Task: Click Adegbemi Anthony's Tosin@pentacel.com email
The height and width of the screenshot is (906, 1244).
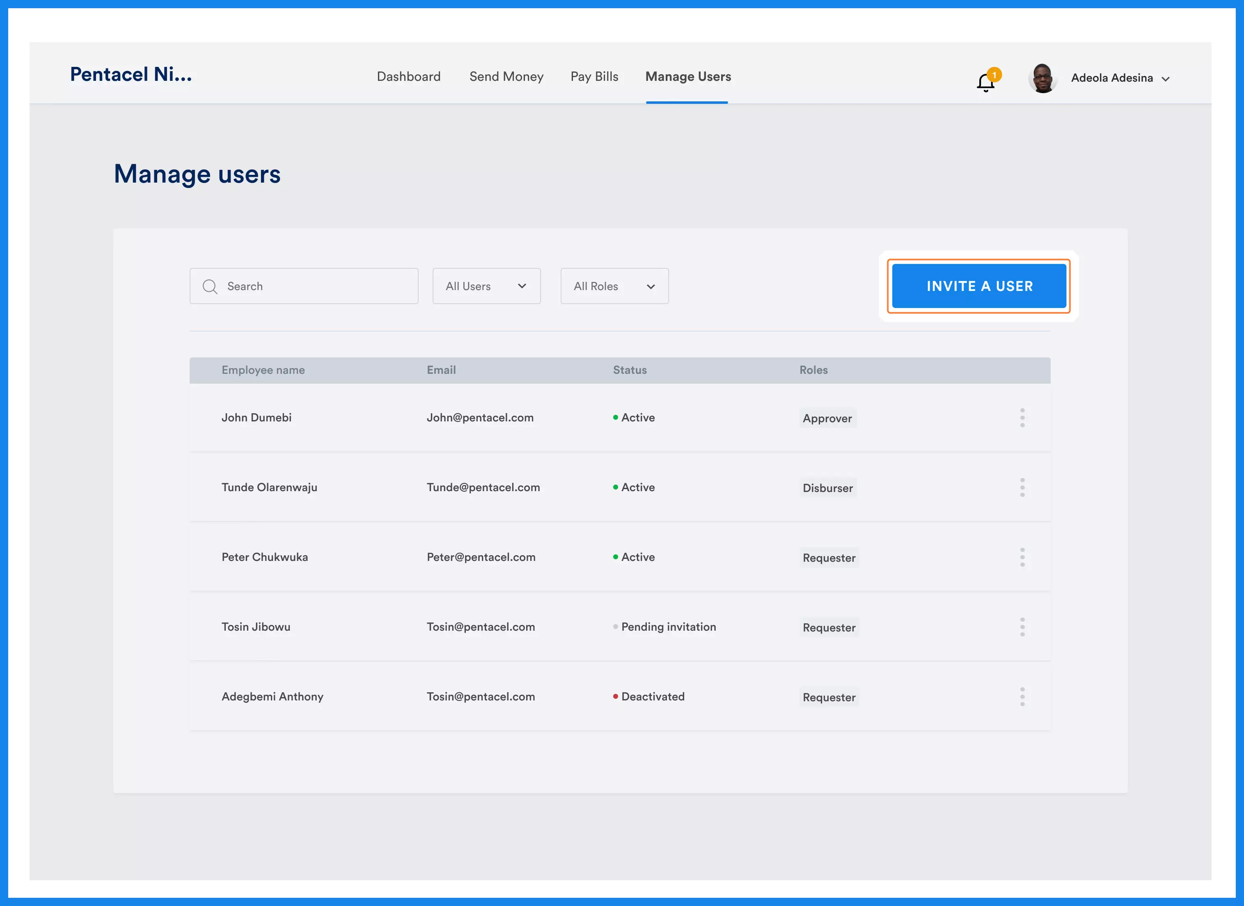Action: pos(481,696)
